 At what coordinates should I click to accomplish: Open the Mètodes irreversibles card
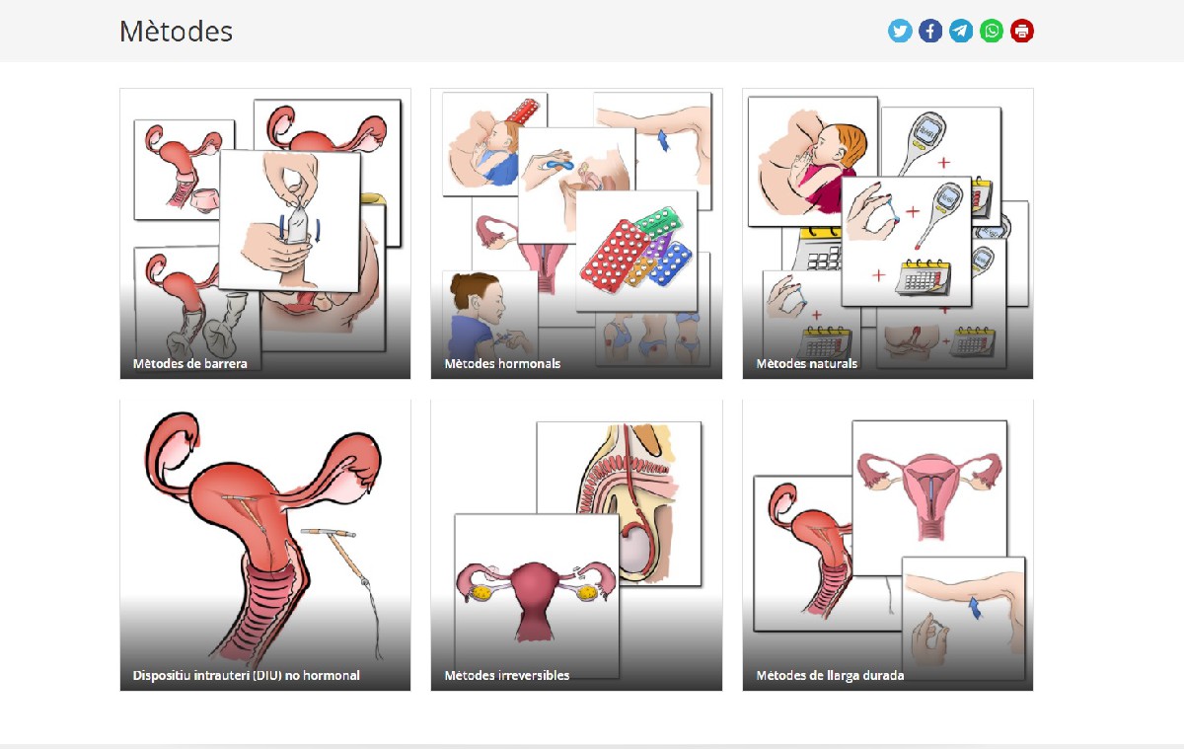[576, 545]
